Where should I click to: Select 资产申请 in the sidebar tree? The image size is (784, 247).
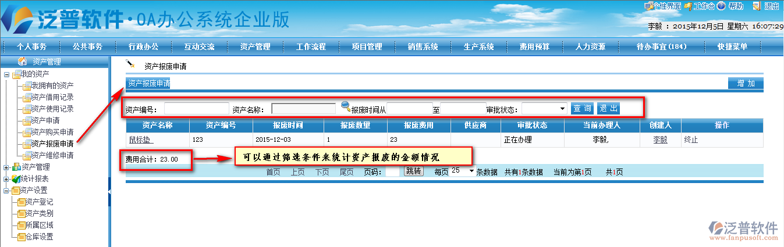(x=45, y=120)
